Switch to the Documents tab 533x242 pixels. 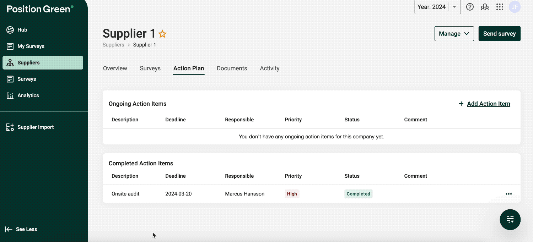click(x=232, y=68)
